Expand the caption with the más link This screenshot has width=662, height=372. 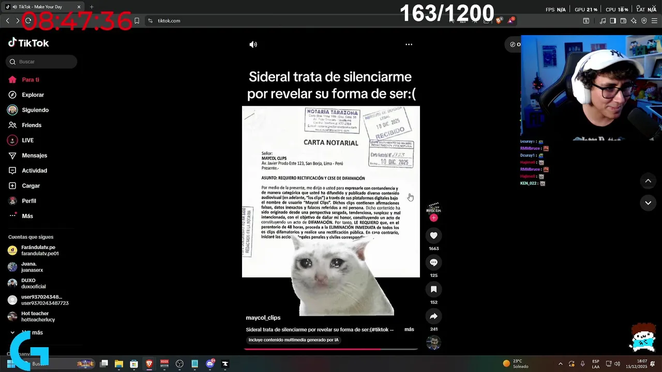[409, 329]
